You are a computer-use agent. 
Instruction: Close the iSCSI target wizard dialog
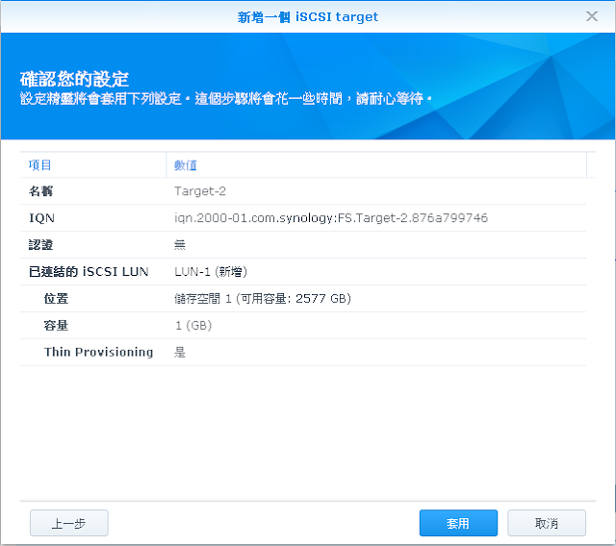click(x=592, y=16)
